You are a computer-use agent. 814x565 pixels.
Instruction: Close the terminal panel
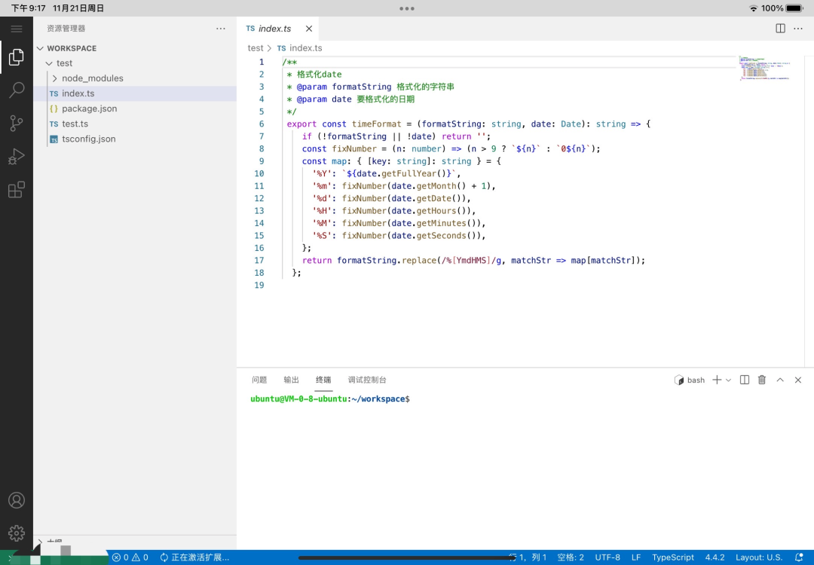pyautogui.click(x=798, y=380)
